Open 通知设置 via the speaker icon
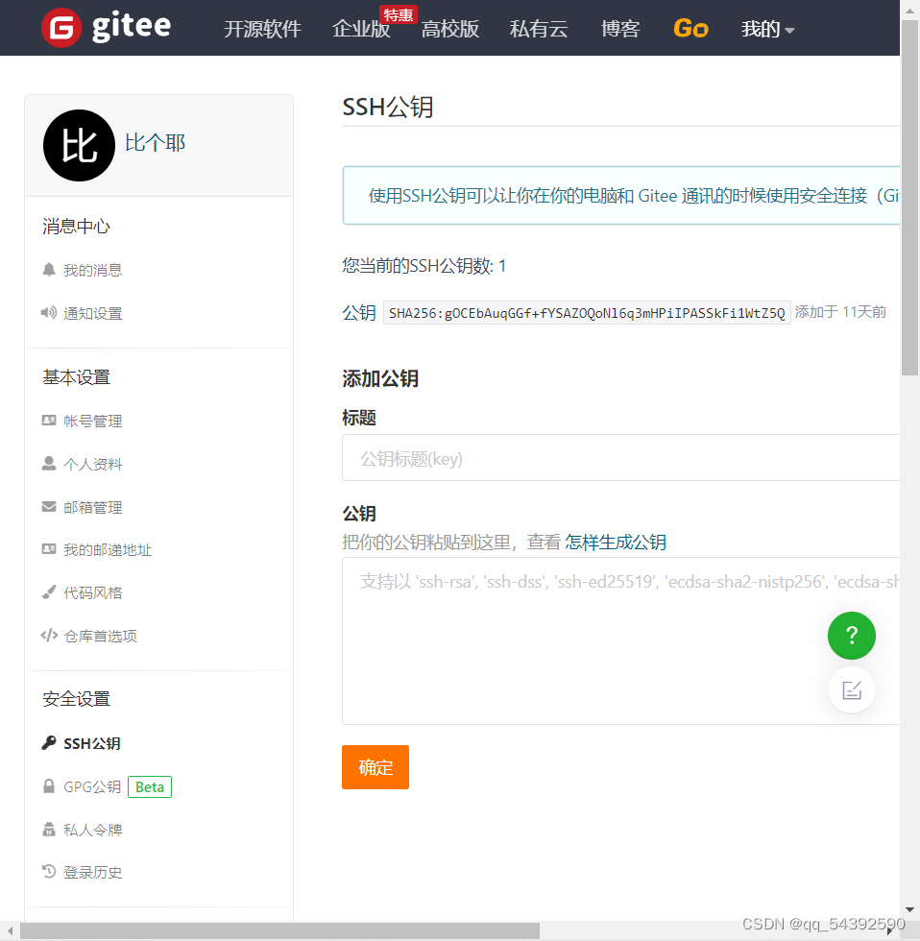Viewport: 920px width, 941px height. (x=91, y=313)
